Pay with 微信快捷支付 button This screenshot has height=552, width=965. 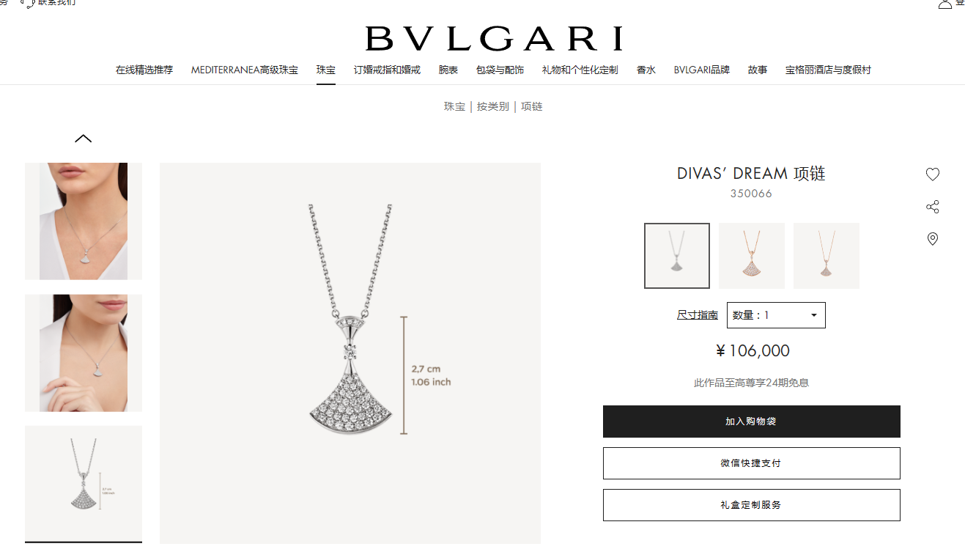[x=752, y=463]
